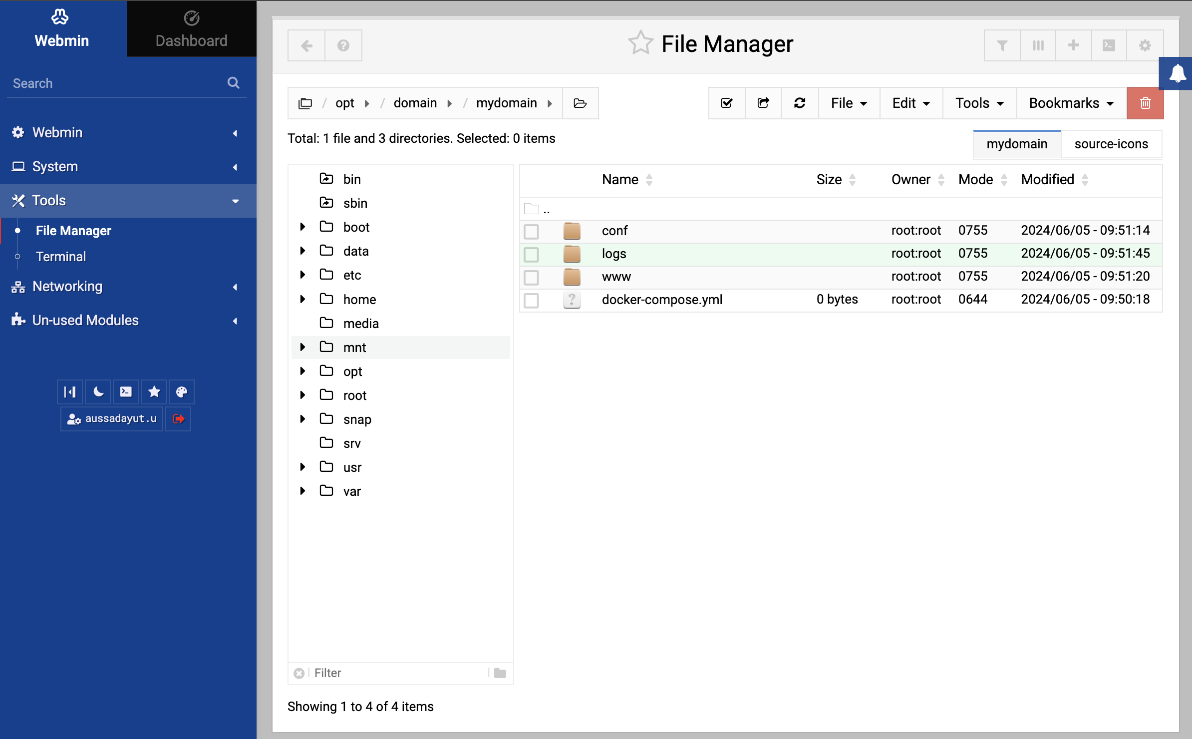This screenshot has height=739, width=1192.
Task: Click the filter funnel icon in header
Action: tap(1002, 45)
